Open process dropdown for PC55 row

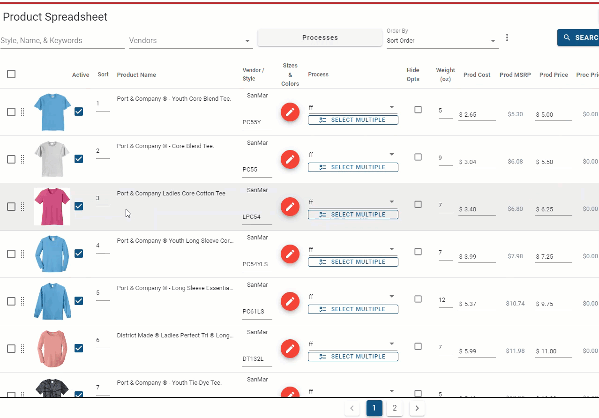point(352,155)
